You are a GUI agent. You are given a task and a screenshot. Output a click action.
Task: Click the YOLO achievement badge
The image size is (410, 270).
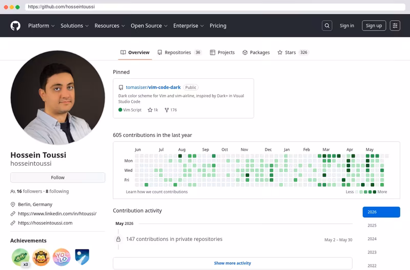61,257
